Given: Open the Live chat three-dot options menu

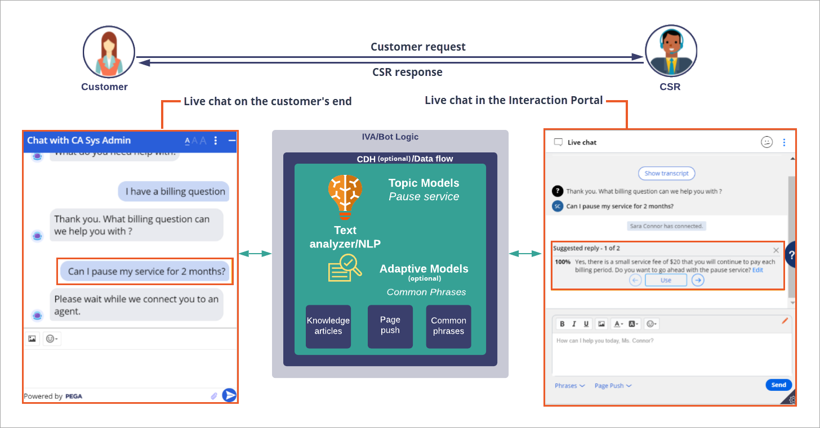Looking at the screenshot, I should coord(785,142).
